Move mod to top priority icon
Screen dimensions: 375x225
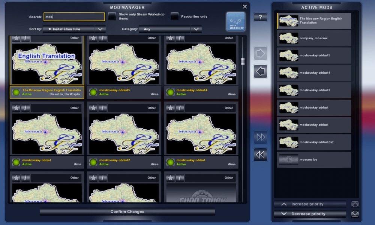[355, 204]
